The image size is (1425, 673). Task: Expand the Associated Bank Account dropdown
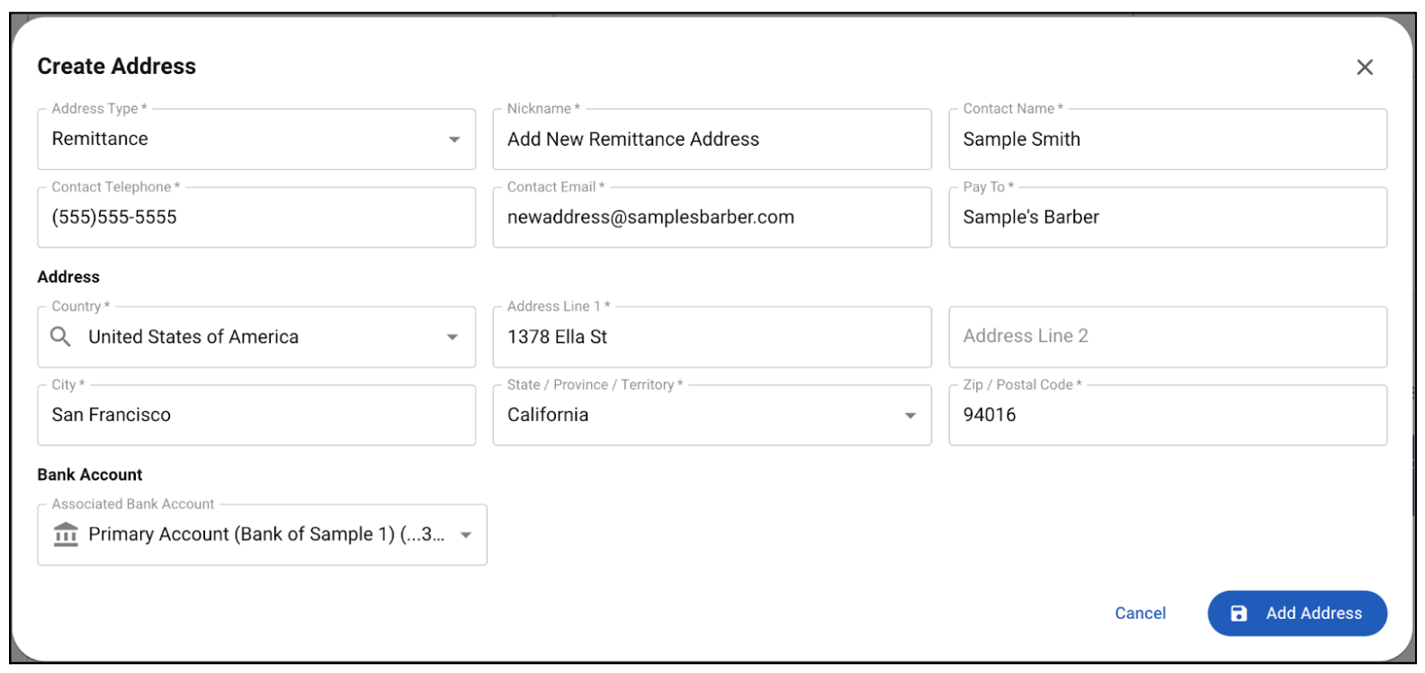pos(466,534)
